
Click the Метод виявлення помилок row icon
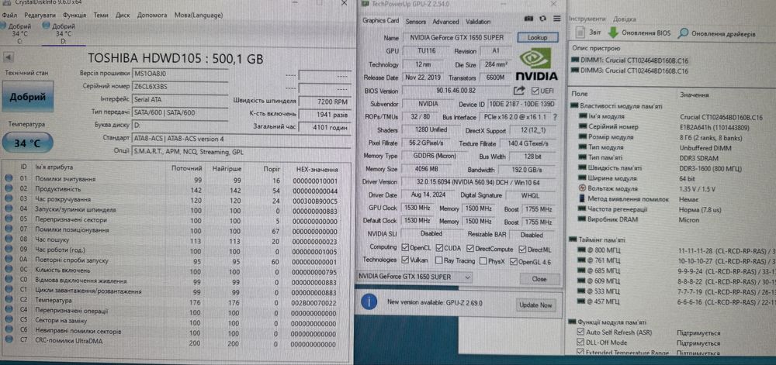coord(583,198)
